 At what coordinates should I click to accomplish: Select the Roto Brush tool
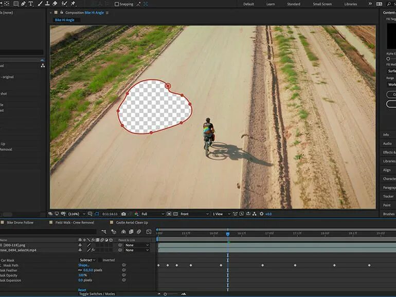pyautogui.click(x=64, y=4)
